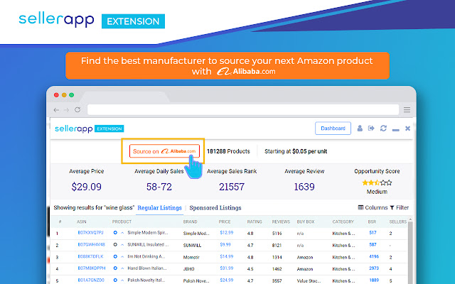The height and width of the screenshot is (284, 455).
Task: Sort by the BSR column header
Action: 372,222
